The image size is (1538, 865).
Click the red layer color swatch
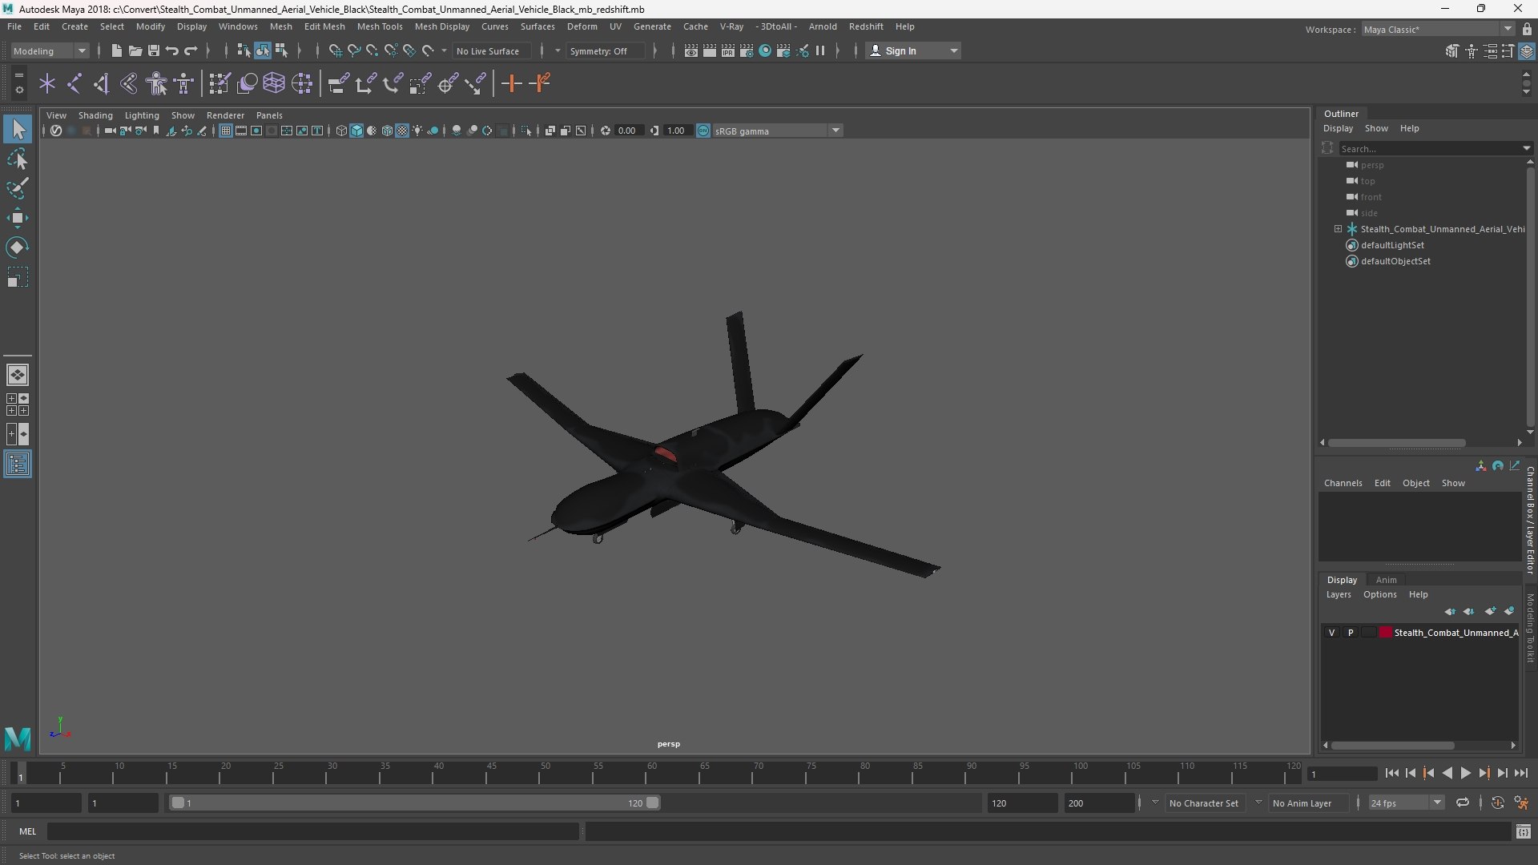[1386, 633]
